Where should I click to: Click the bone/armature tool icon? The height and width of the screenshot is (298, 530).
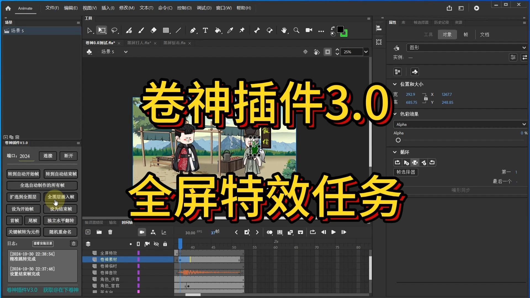point(257,30)
